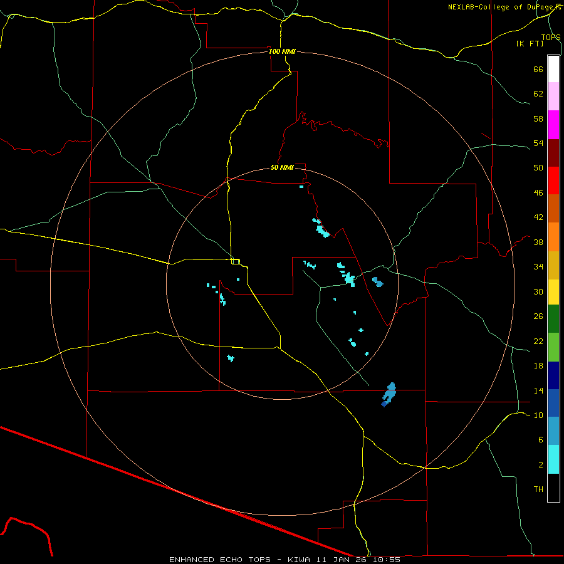Screen dimensions: 564x564
Task: Click the "50" scale value
Action: click(538, 168)
